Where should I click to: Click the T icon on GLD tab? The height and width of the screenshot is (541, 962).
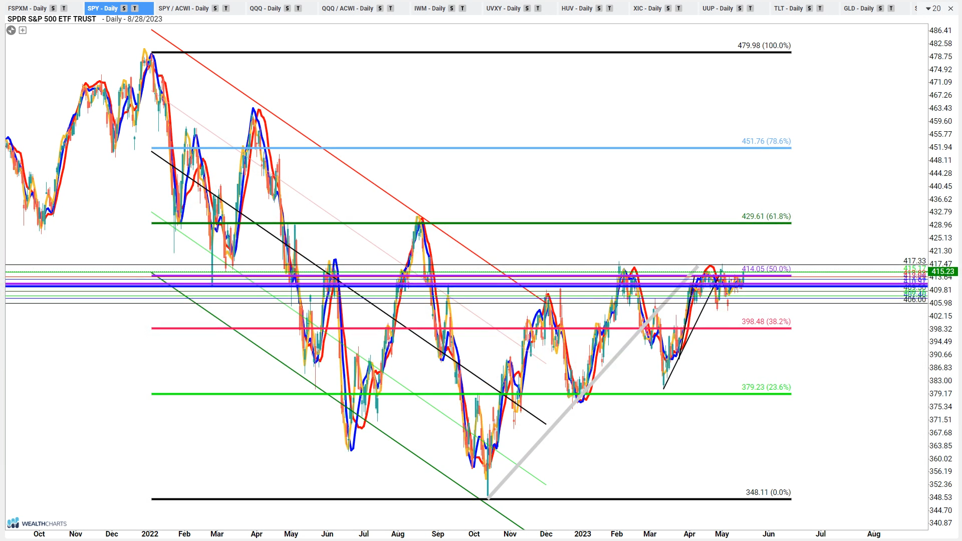[891, 9]
